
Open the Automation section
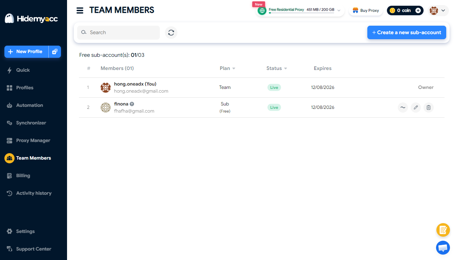pyautogui.click(x=25, y=105)
